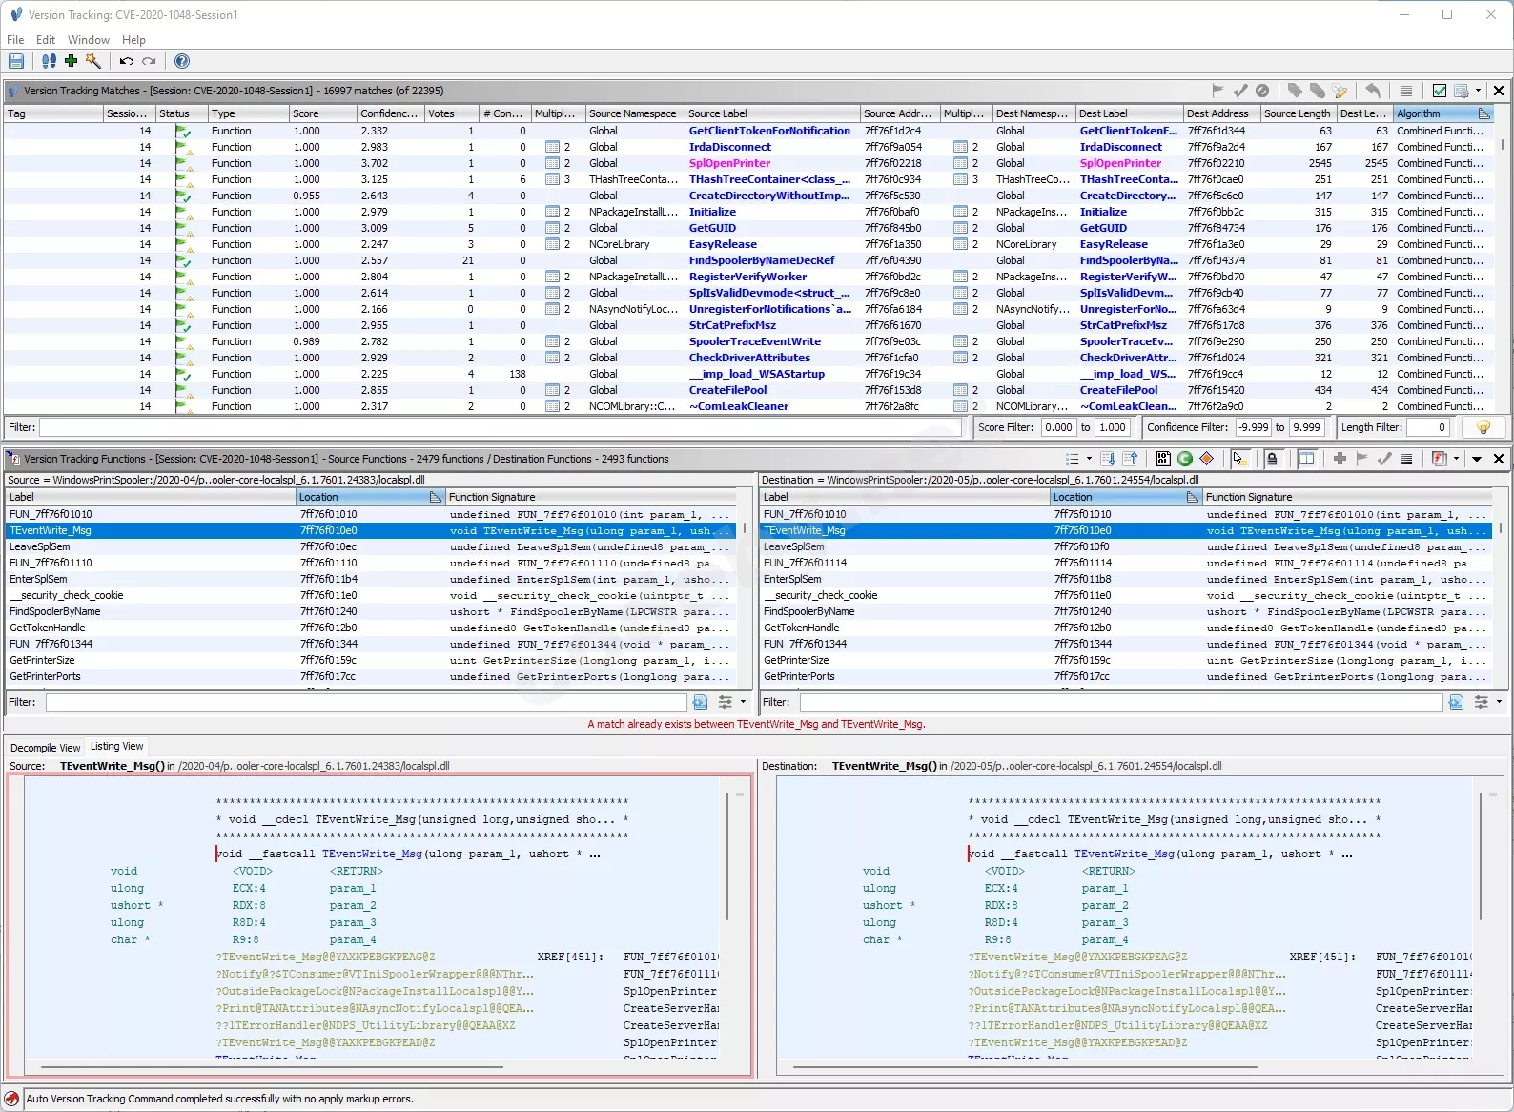This screenshot has height=1112, width=1514.
Task: Switch to the Listing View tab
Action: 116,747
